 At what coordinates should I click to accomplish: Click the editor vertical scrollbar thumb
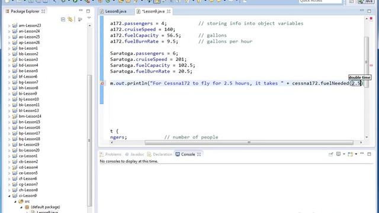(x=367, y=62)
